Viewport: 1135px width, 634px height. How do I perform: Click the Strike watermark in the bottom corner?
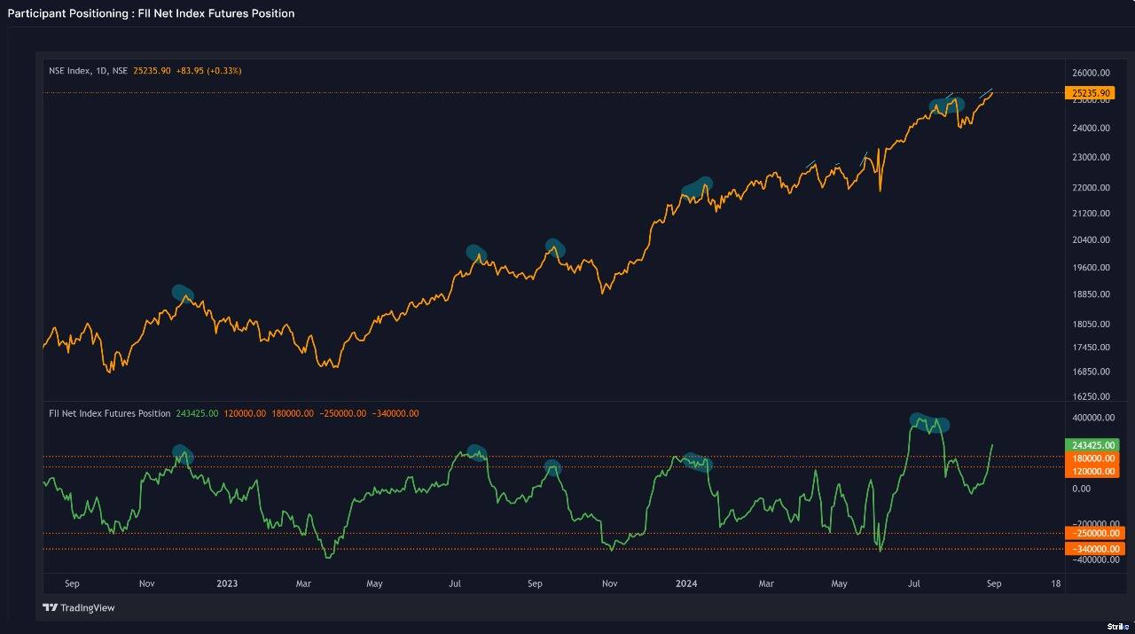click(x=1119, y=626)
